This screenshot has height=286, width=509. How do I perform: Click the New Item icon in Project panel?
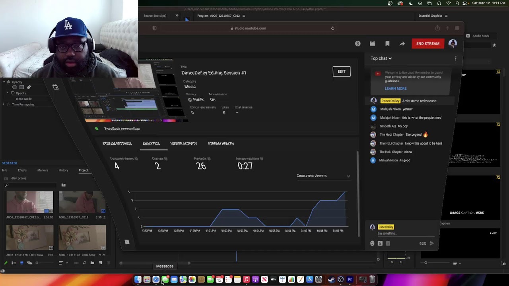click(100, 263)
